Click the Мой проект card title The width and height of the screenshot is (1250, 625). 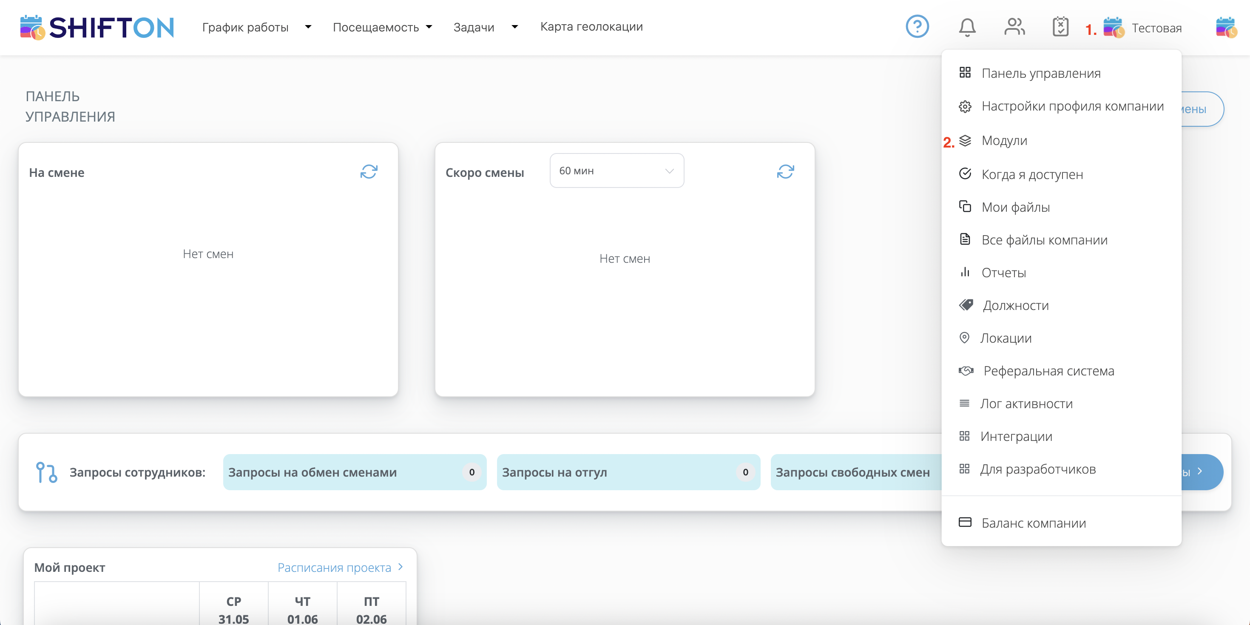(69, 567)
